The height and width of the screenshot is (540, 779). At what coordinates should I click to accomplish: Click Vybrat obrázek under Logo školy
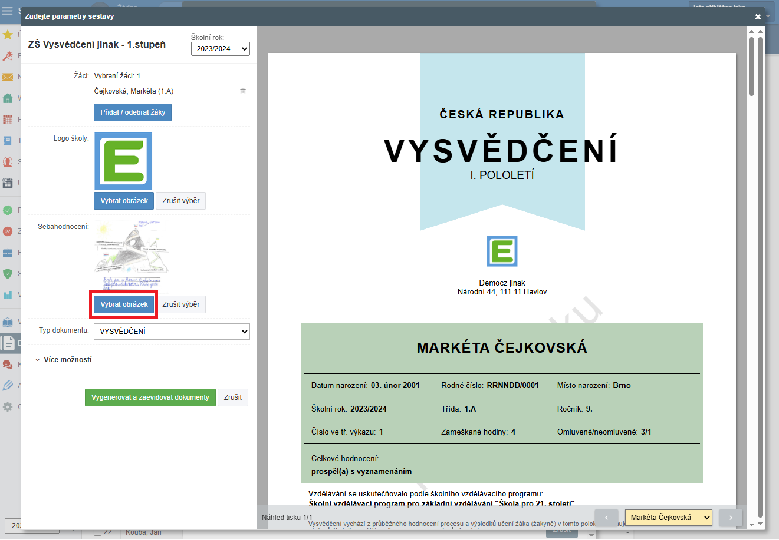click(124, 201)
